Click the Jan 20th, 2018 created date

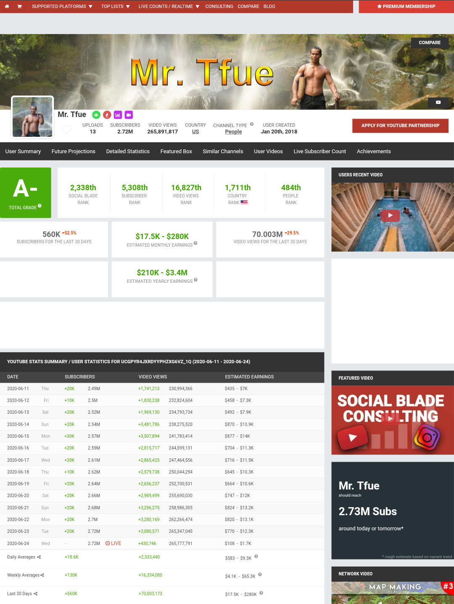click(x=279, y=132)
